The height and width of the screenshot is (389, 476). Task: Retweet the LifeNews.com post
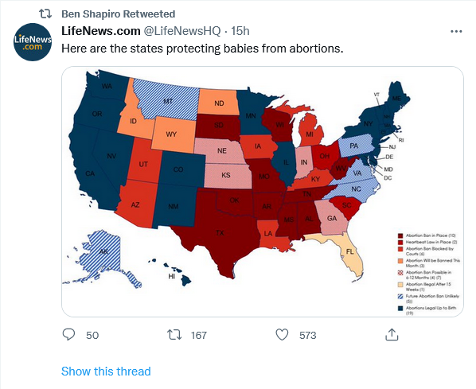(x=174, y=335)
